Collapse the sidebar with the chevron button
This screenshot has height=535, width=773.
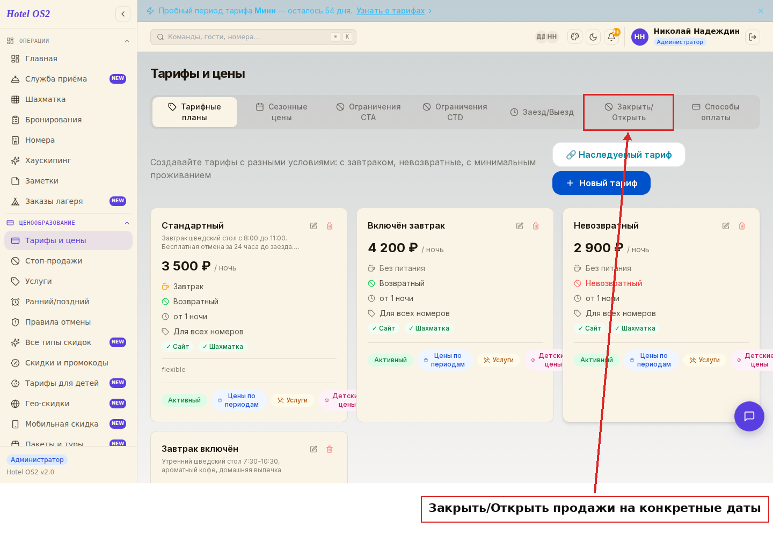pyautogui.click(x=123, y=14)
